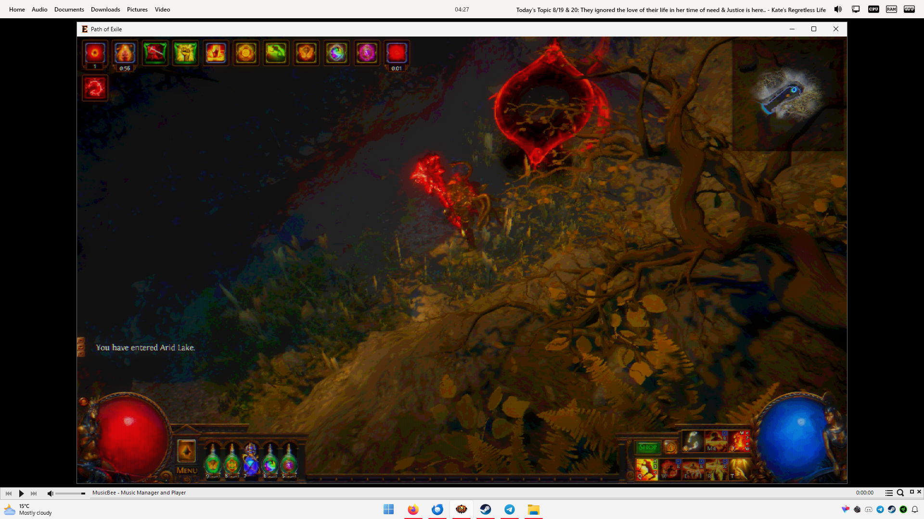Open the Pictures menu

pos(137,10)
